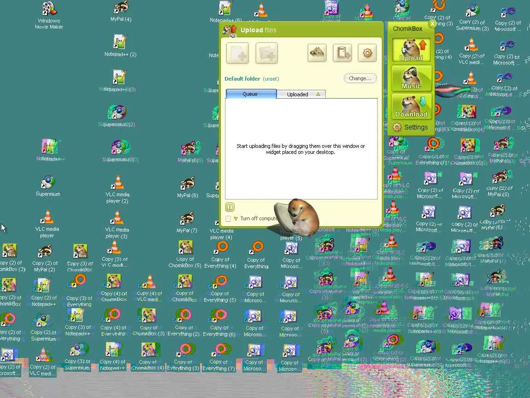Close the ChomikBox widget with the X
The image size is (530, 398).
(x=432, y=23)
